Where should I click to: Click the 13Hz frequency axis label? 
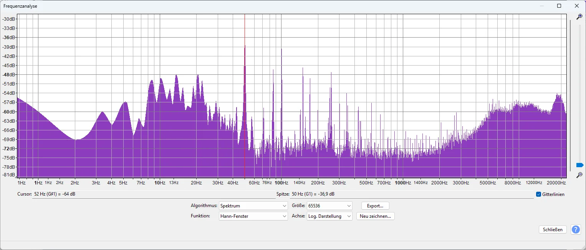tap(174, 183)
